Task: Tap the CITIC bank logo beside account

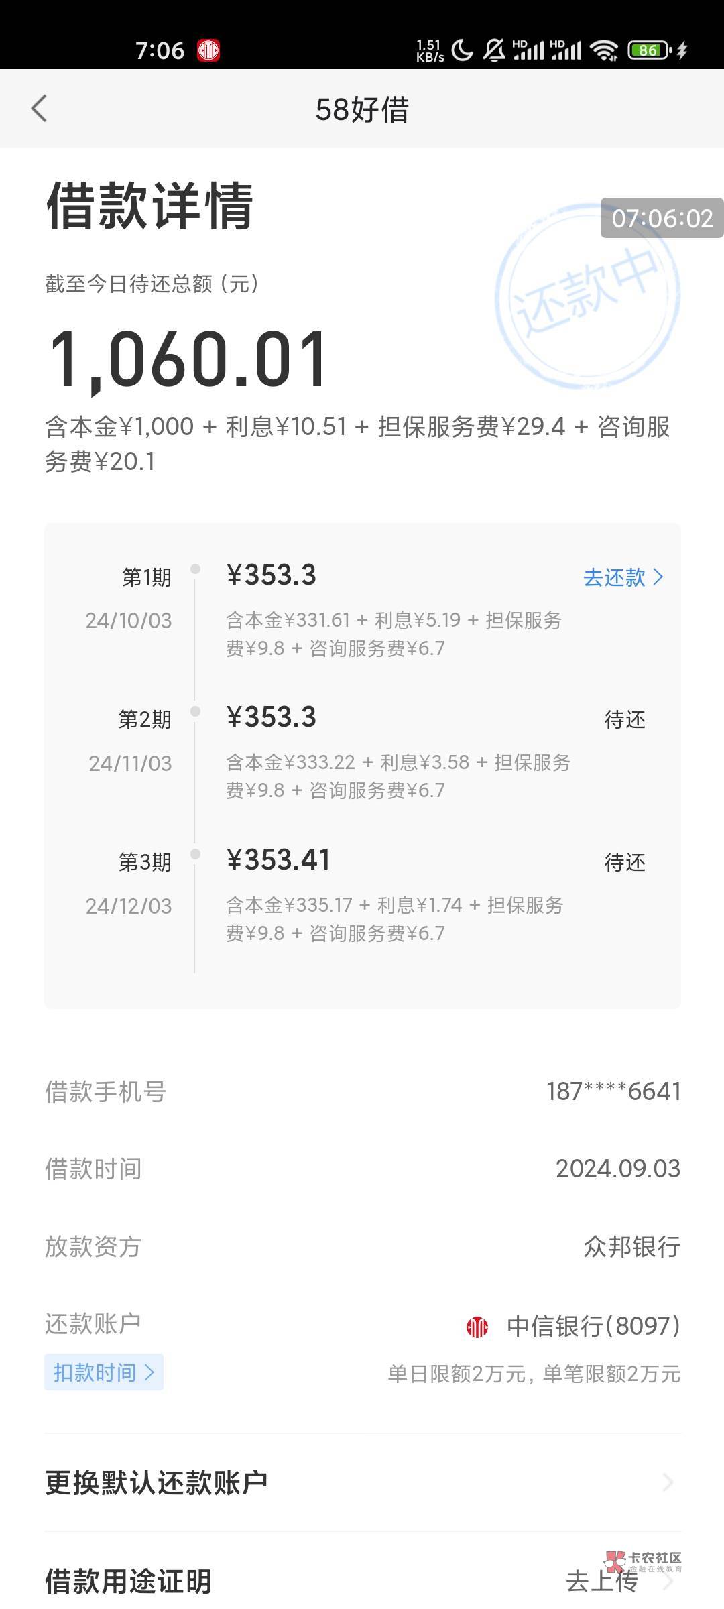Action: pos(477,1327)
